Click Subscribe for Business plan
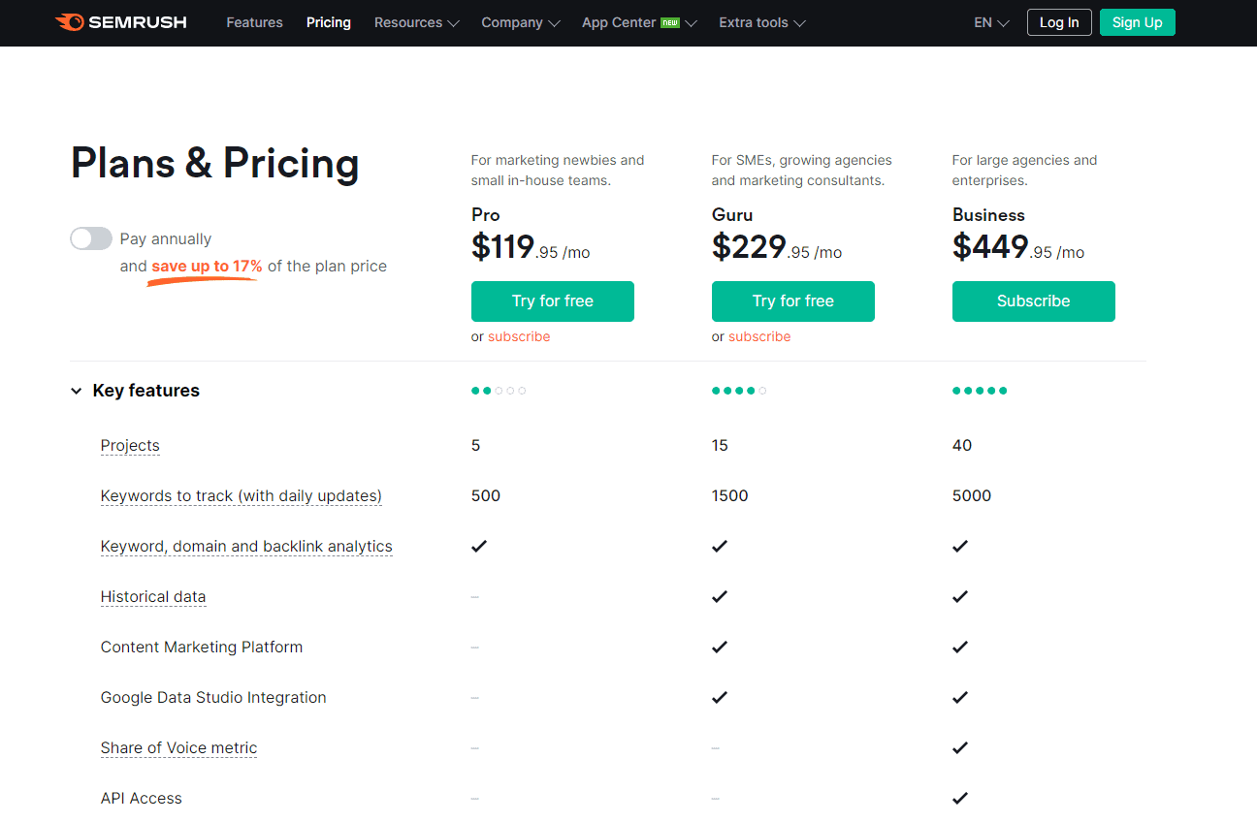 1034,301
